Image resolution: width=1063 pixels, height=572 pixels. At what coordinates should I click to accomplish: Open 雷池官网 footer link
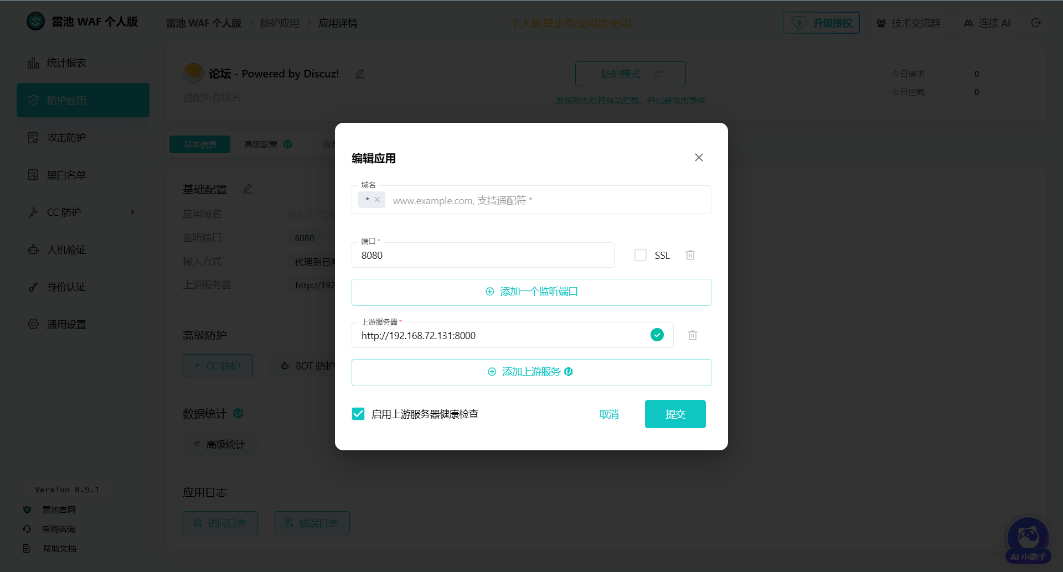(x=59, y=509)
